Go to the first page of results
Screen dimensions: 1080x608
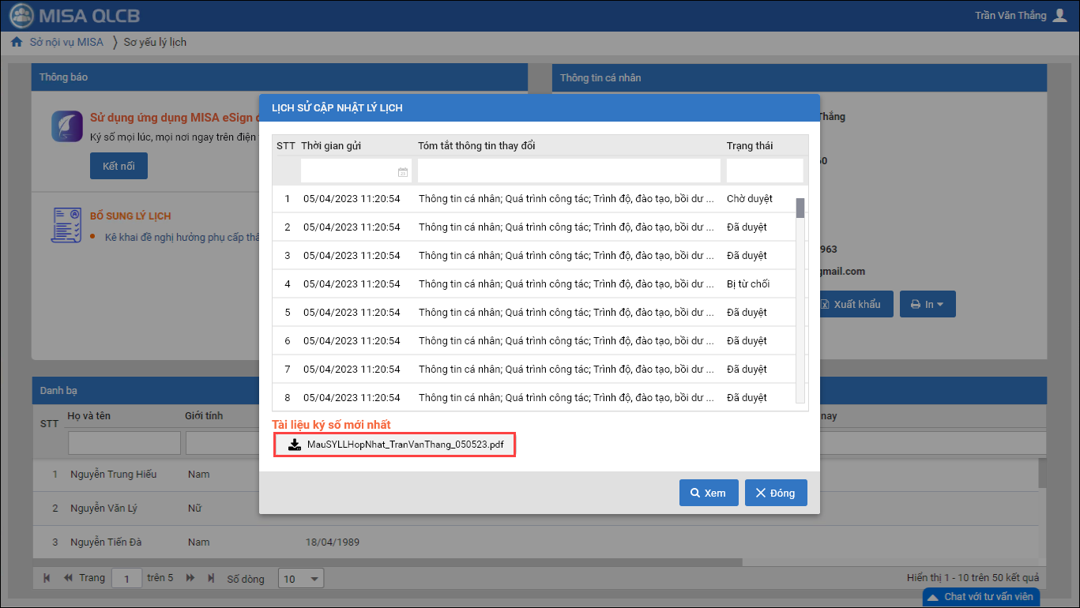(x=47, y=579)
